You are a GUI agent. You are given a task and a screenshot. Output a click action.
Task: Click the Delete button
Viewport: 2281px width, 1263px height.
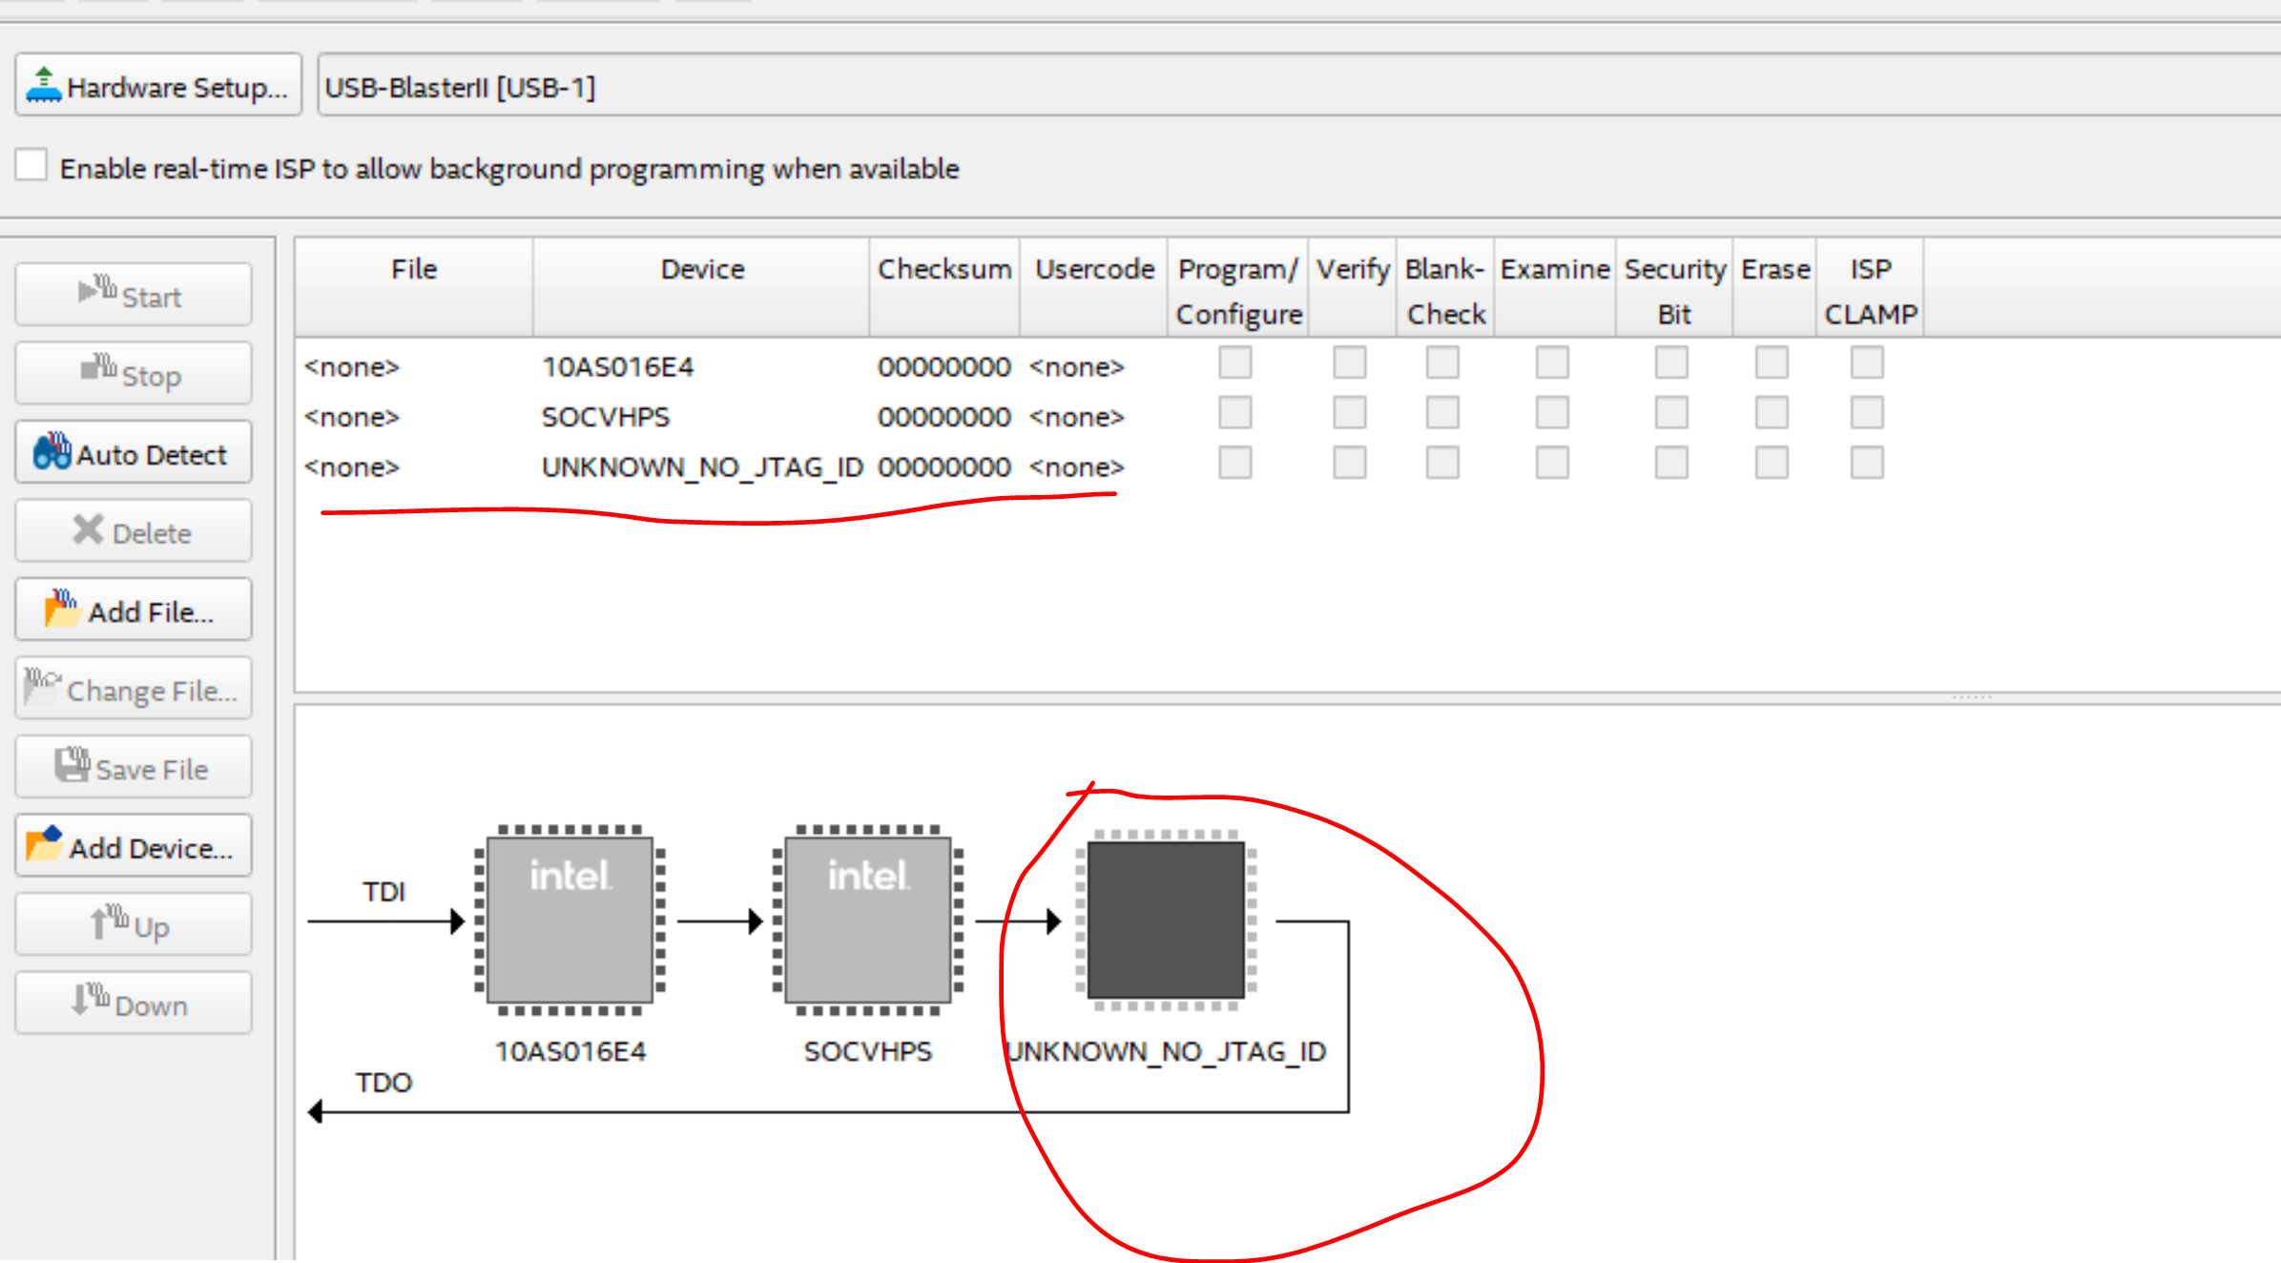coord(134,532)
